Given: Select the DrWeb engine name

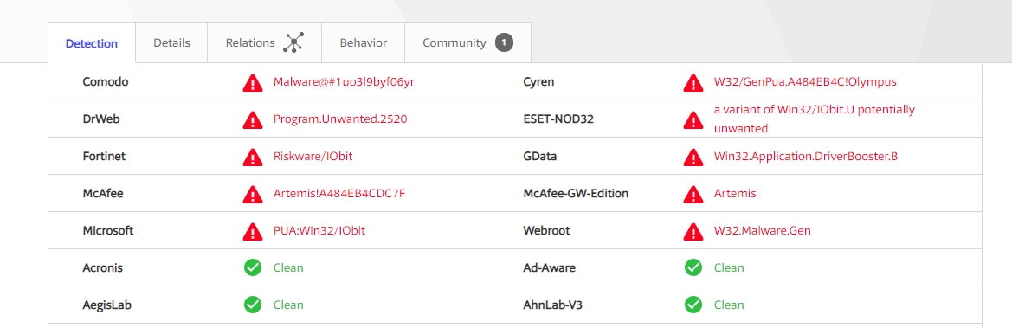Looking at the screenshot, I should [100, 119].
